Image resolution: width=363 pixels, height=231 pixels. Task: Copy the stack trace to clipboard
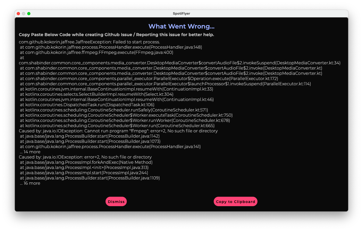pos(235,201)
